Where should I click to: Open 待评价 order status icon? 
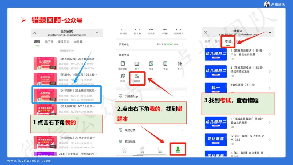(164, 30)
